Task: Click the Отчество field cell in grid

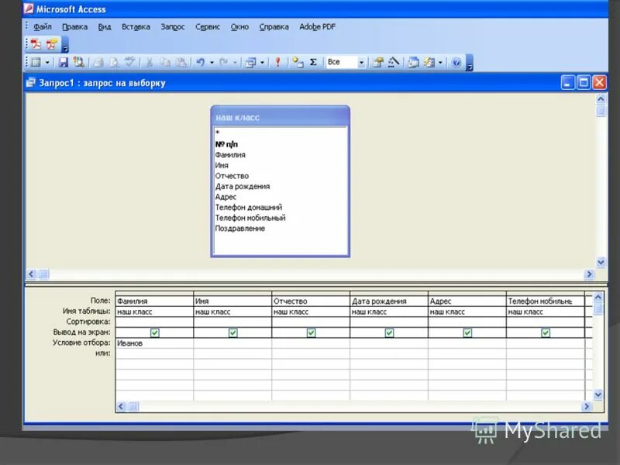Action: 311,301
